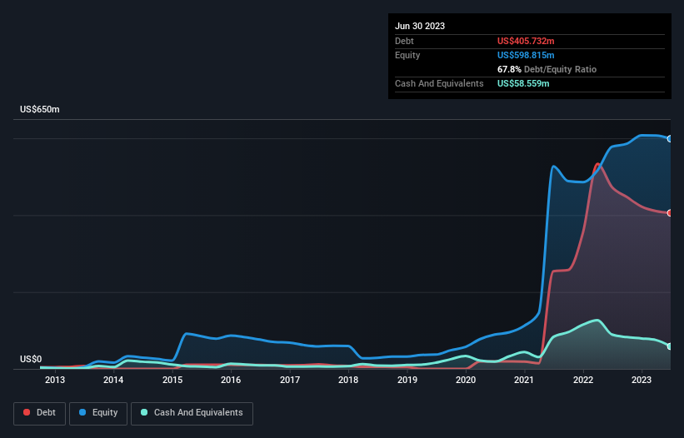This screenshot has height=438, width=684.
Task: Select the Equity endpoint marker at Jun 2023
Action: coord(670,138)
